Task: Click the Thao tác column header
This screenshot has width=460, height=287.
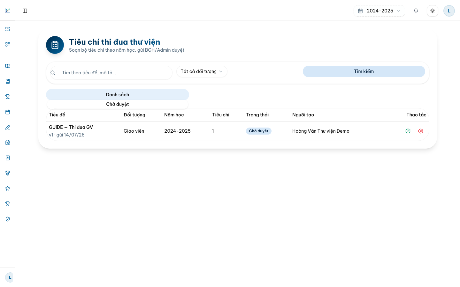Action: click(416, 115)
